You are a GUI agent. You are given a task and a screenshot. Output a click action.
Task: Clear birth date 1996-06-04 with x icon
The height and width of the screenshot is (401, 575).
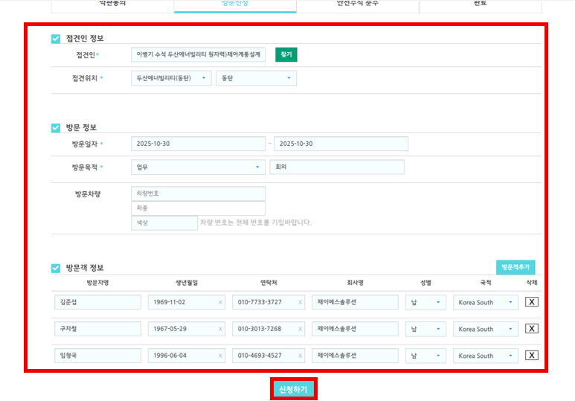click(x=220, y=356)
